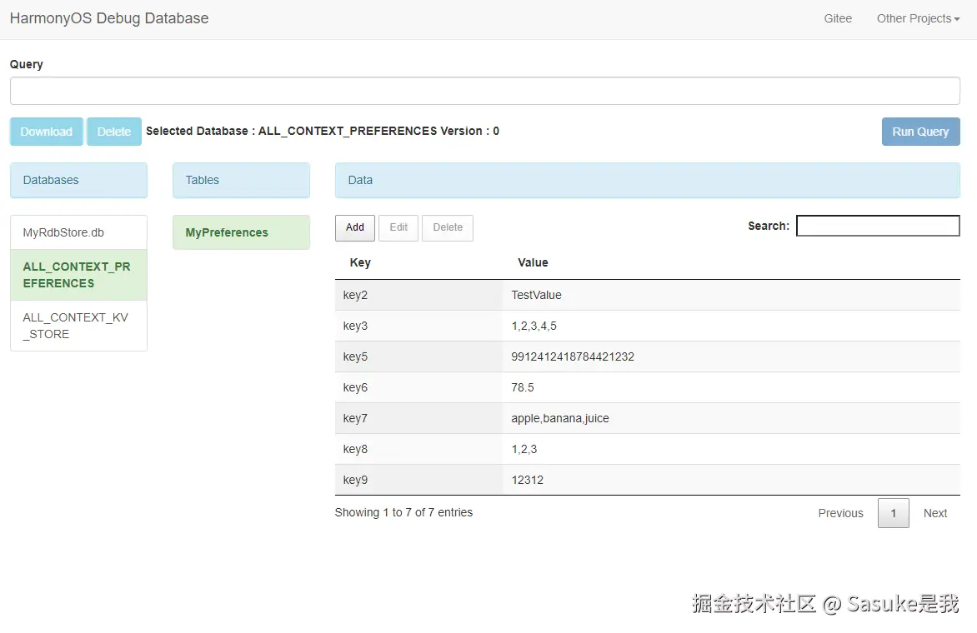Select the TestValue cell
This screenshot has height=633, width=977.
[x=732, y=295]
